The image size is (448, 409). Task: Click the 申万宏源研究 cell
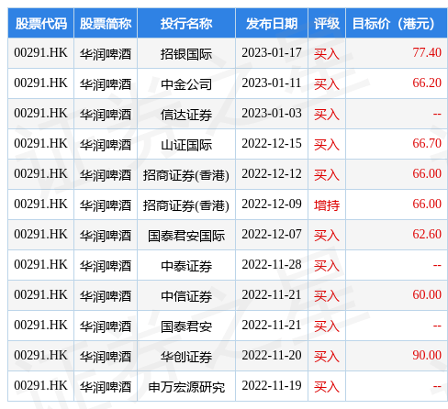186,387
